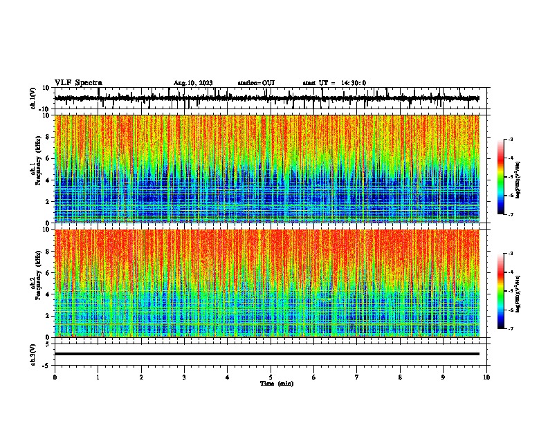Click time axis tick label 8
The width and height of the screenshot is (548, 423).
pyautogui.click(x=400, y=377)
